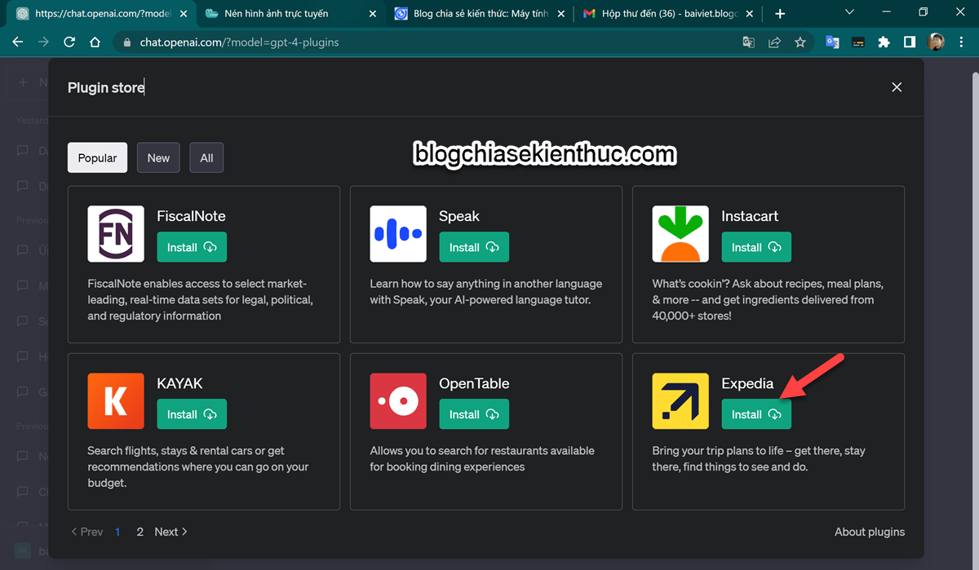Click the Prev page button
Image resolution: width=979 pixels, height=570 pixels.
pyautogui.click(x=86, y=532)
